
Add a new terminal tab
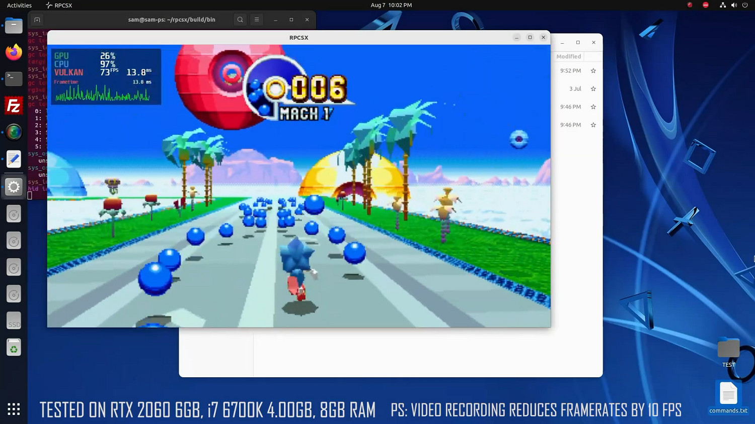37,20
